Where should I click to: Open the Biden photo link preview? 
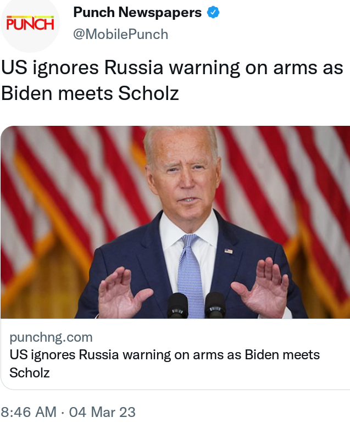(175, 222)
